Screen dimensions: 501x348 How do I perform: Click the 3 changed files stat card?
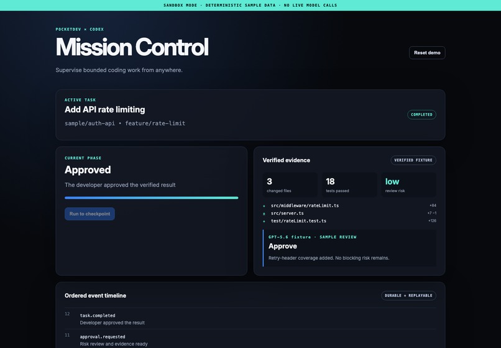pyautogui.click(x=290, y=185)
